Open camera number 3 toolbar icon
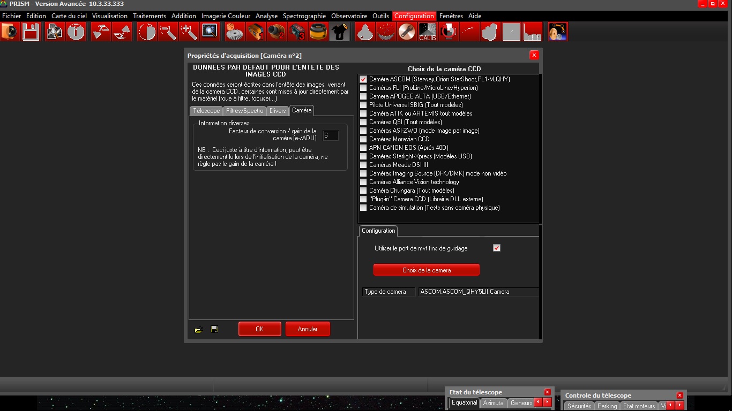The height and width of the screenshot is (411, 732). tap(297, 32)
